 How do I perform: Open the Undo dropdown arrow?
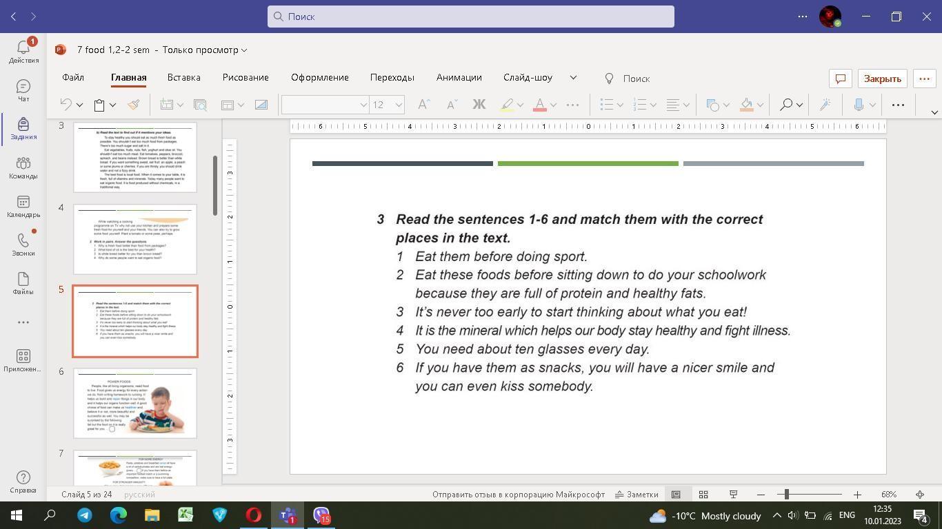coord(79,105)
